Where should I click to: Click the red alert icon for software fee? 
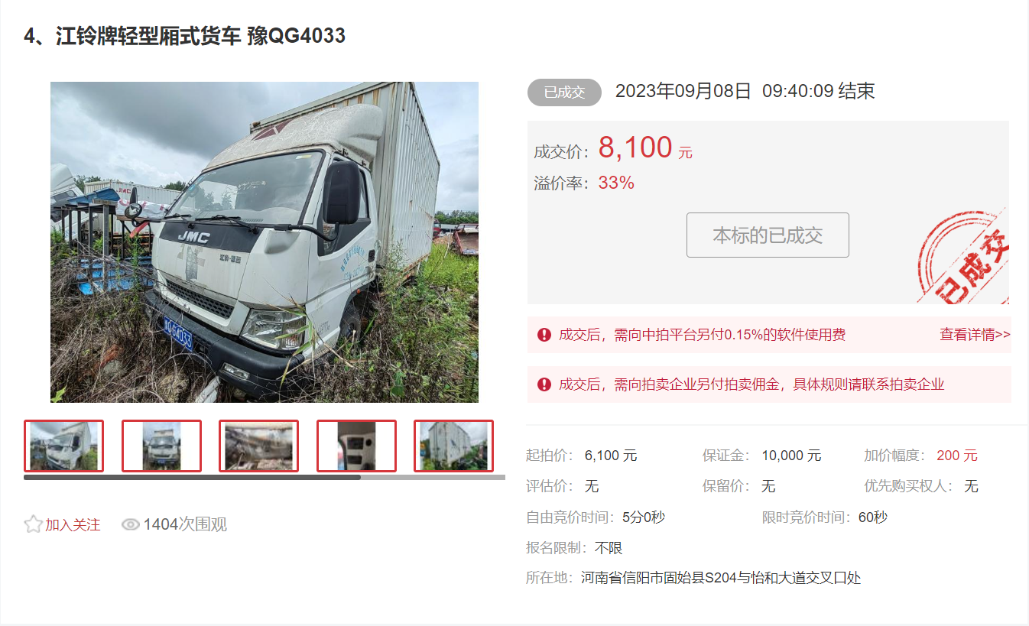[x=544, y=335]
